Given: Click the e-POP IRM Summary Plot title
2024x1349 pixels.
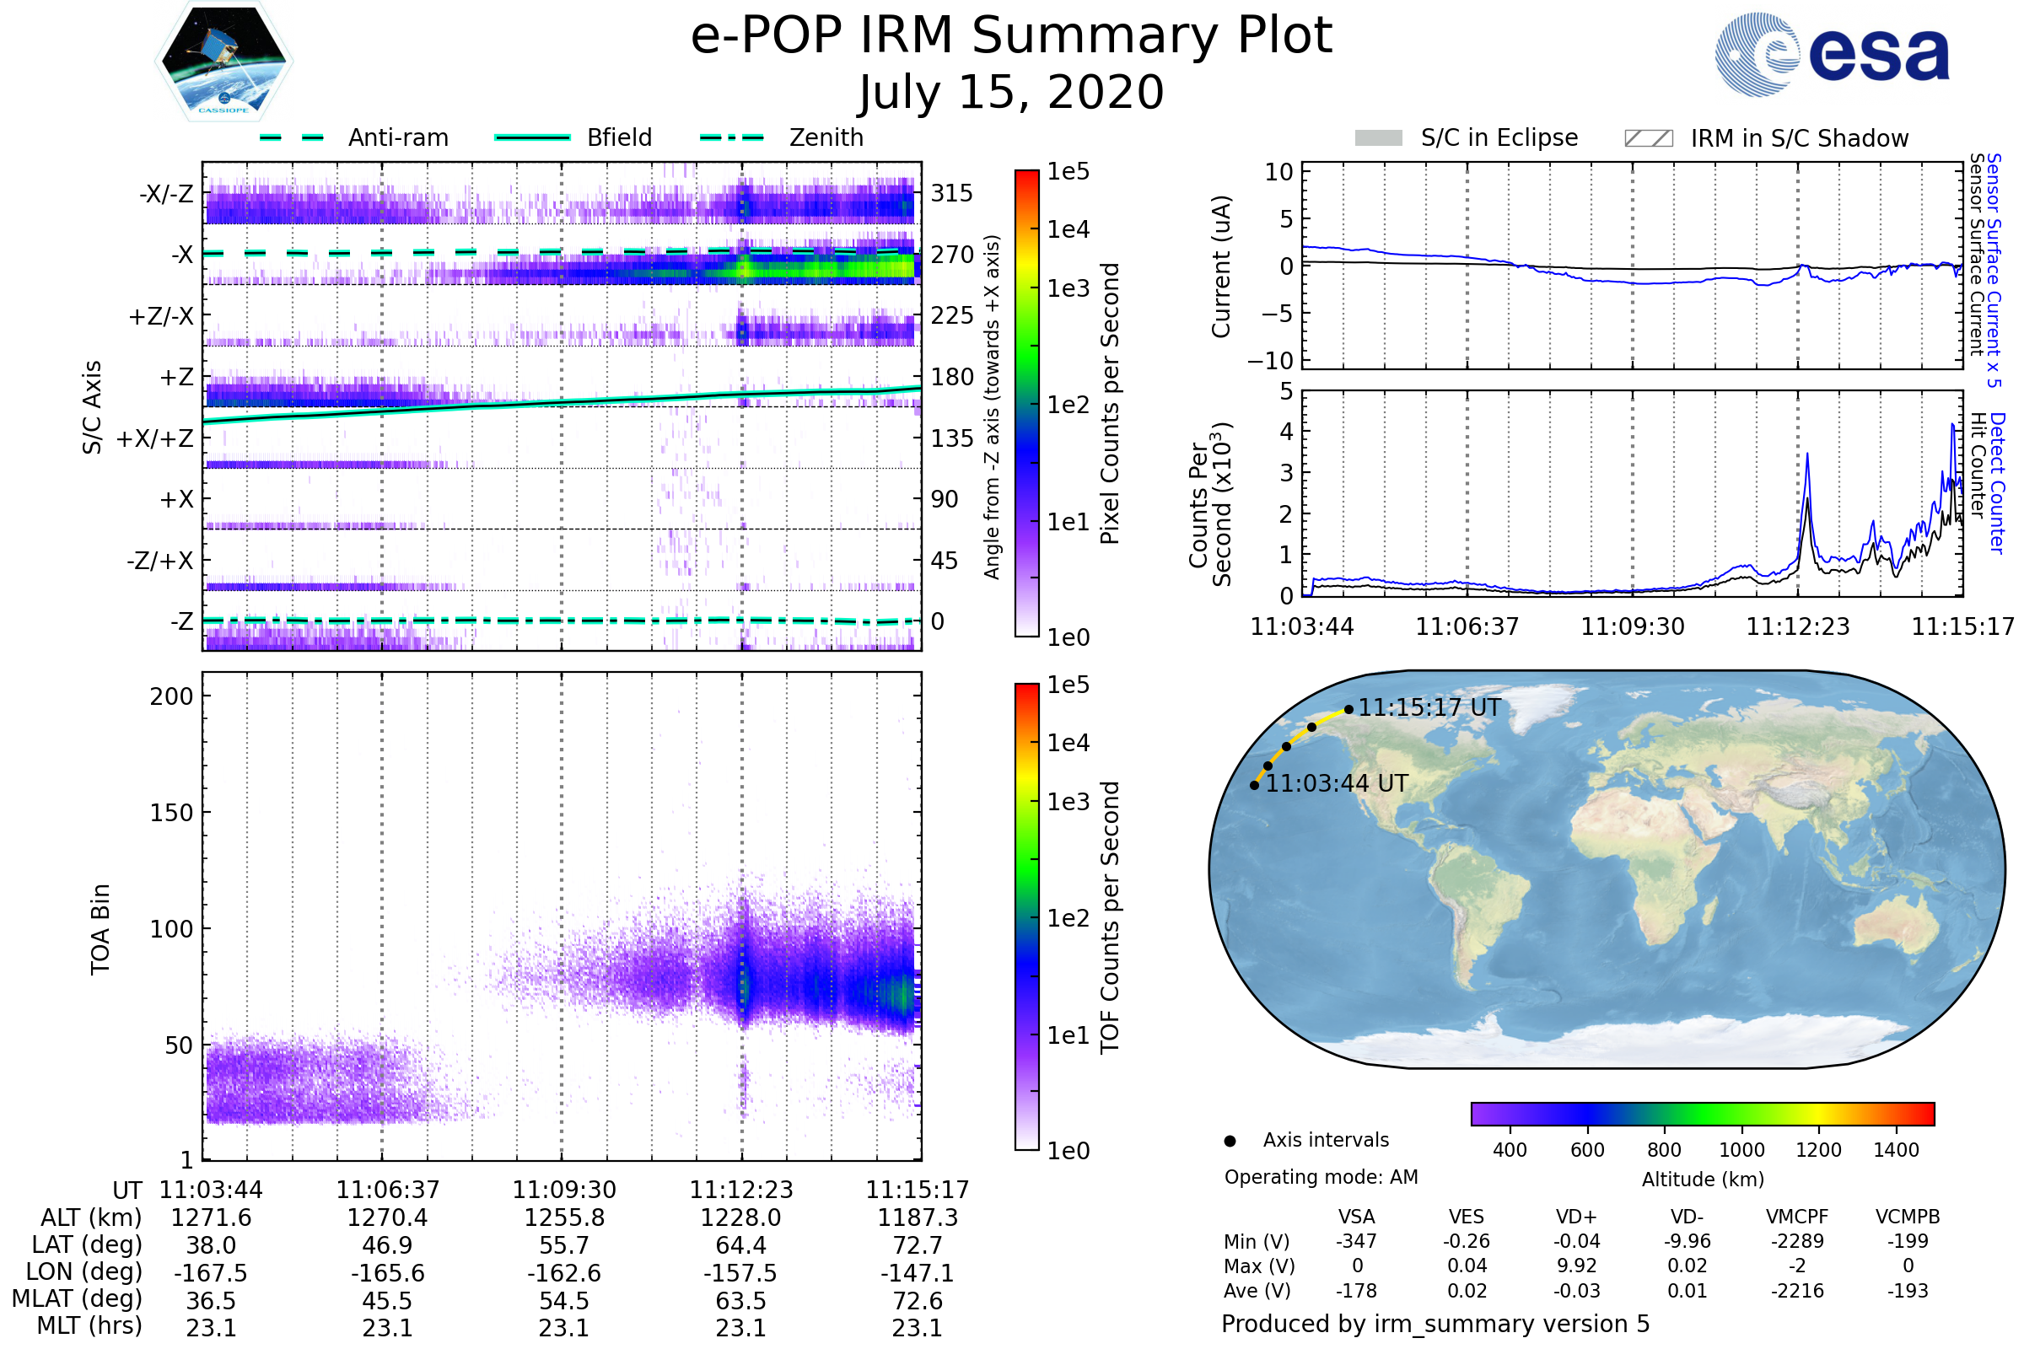Looking at the screenshot, I should tap(1011, 36).
